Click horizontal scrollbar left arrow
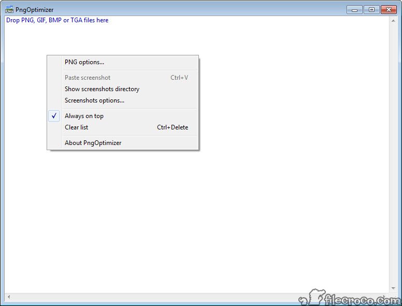402x306 pixels. coord(9,297)
